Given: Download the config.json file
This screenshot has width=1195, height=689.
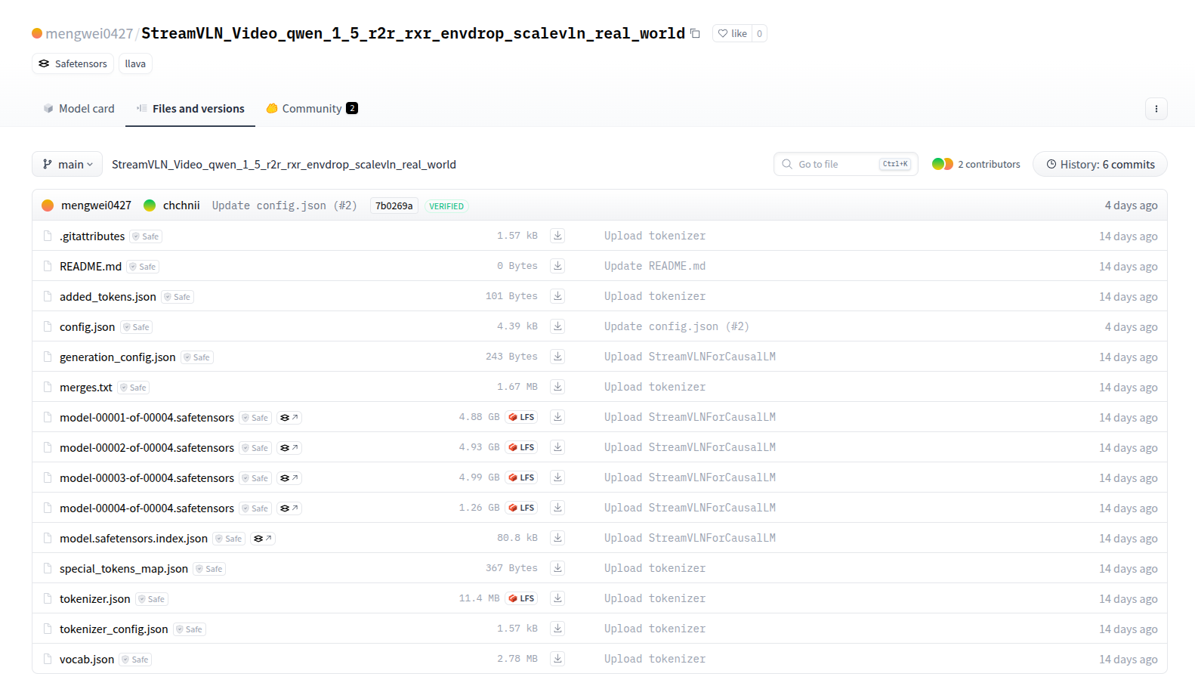Looking at the screenshot, I should 557,326.
